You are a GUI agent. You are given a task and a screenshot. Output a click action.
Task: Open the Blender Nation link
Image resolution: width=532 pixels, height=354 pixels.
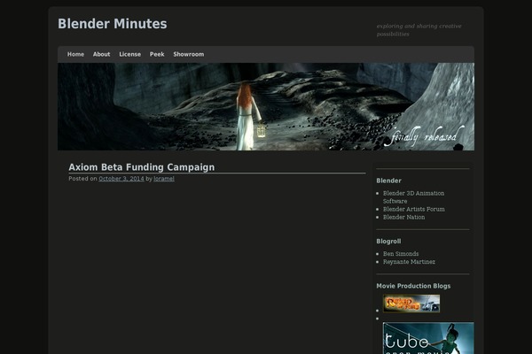[x=403, y=217]
